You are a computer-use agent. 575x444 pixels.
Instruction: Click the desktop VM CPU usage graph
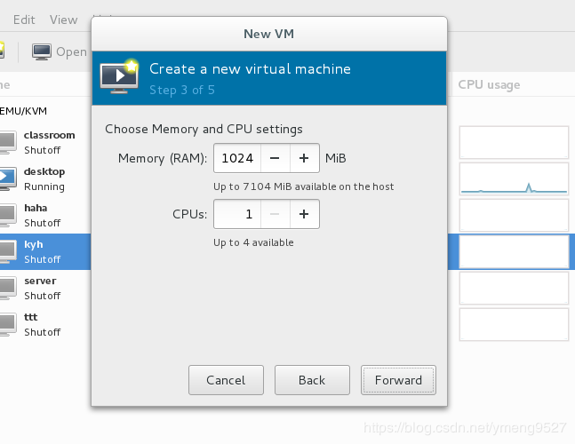point(514,178)
